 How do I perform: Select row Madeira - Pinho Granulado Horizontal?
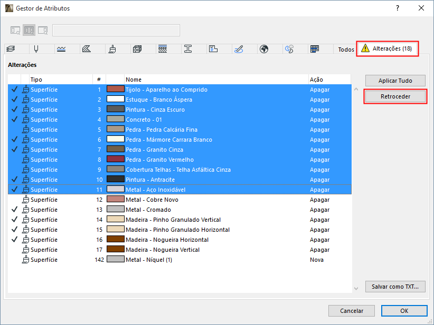[180, 230]
